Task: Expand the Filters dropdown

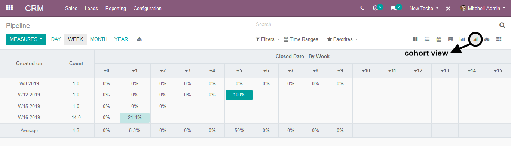Action: point(268,39)
